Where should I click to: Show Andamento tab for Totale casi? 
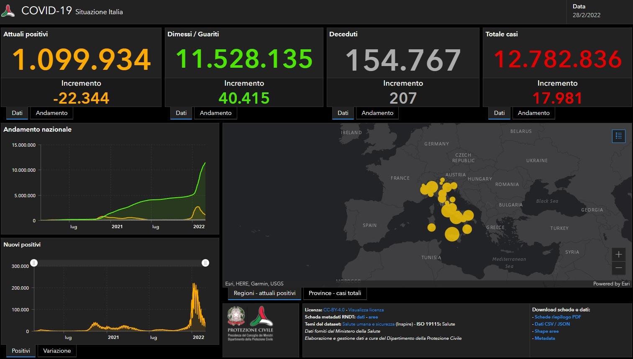[x=533, y=113]
